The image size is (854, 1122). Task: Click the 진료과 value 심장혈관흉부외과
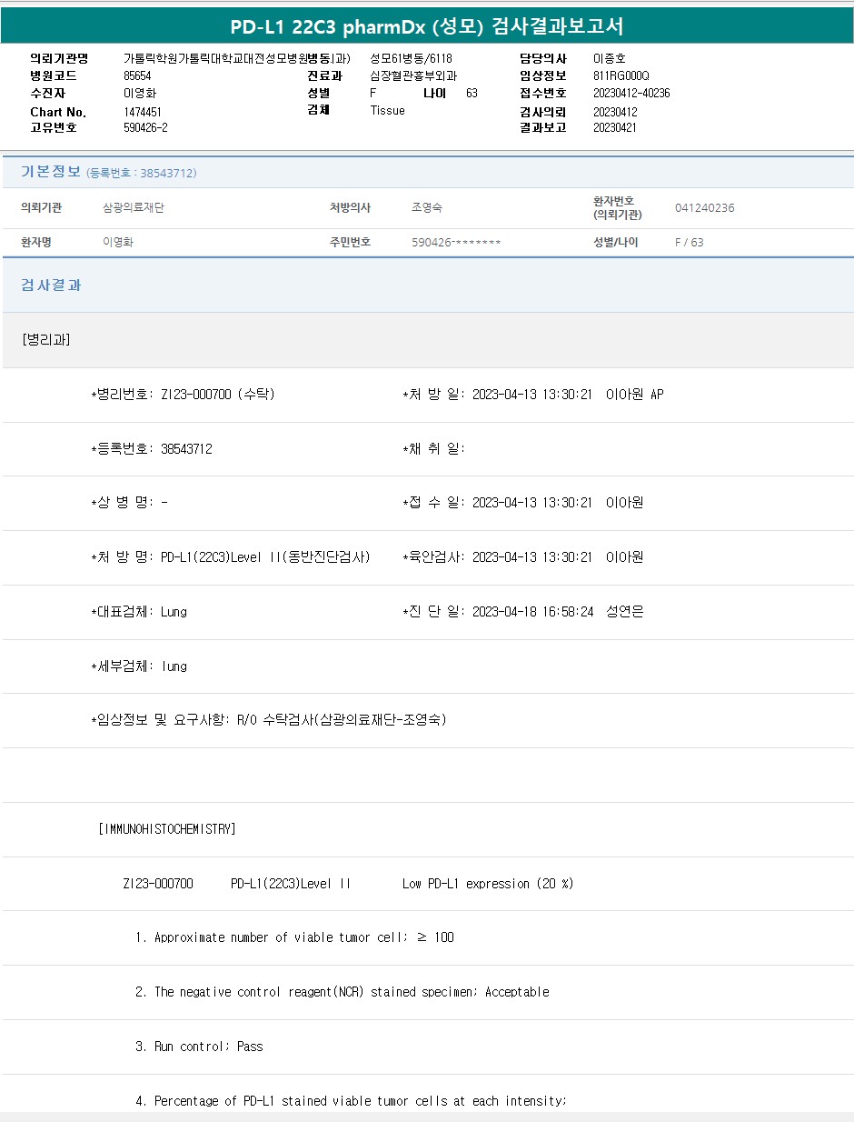click(413, 75)
